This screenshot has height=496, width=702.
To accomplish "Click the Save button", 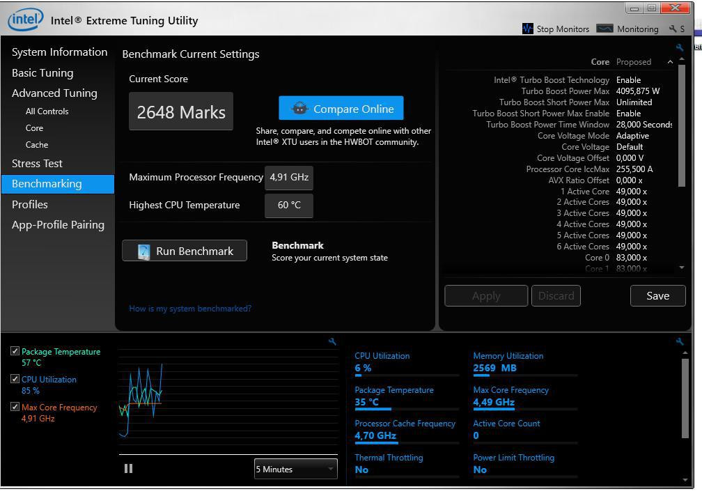I will [657, 296].
